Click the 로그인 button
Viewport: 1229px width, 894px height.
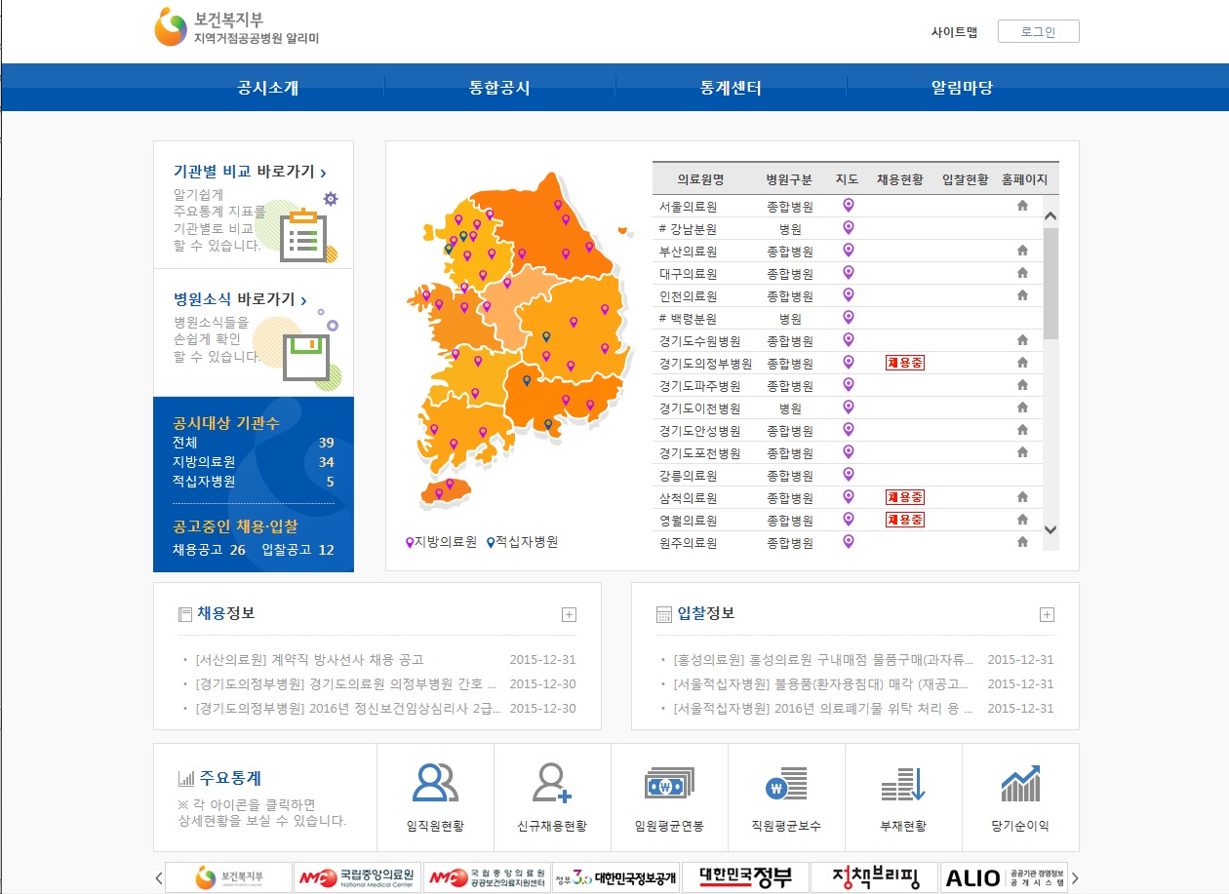point(1038,31)
